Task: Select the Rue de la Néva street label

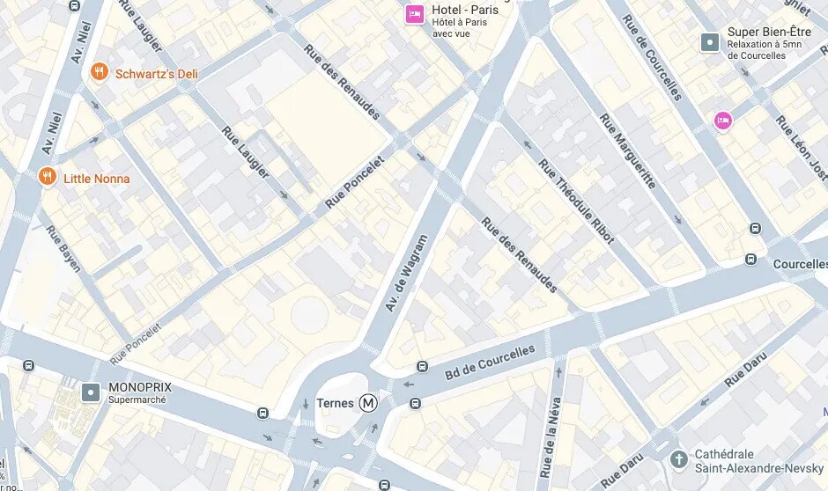Action: [x=551, y=437]
